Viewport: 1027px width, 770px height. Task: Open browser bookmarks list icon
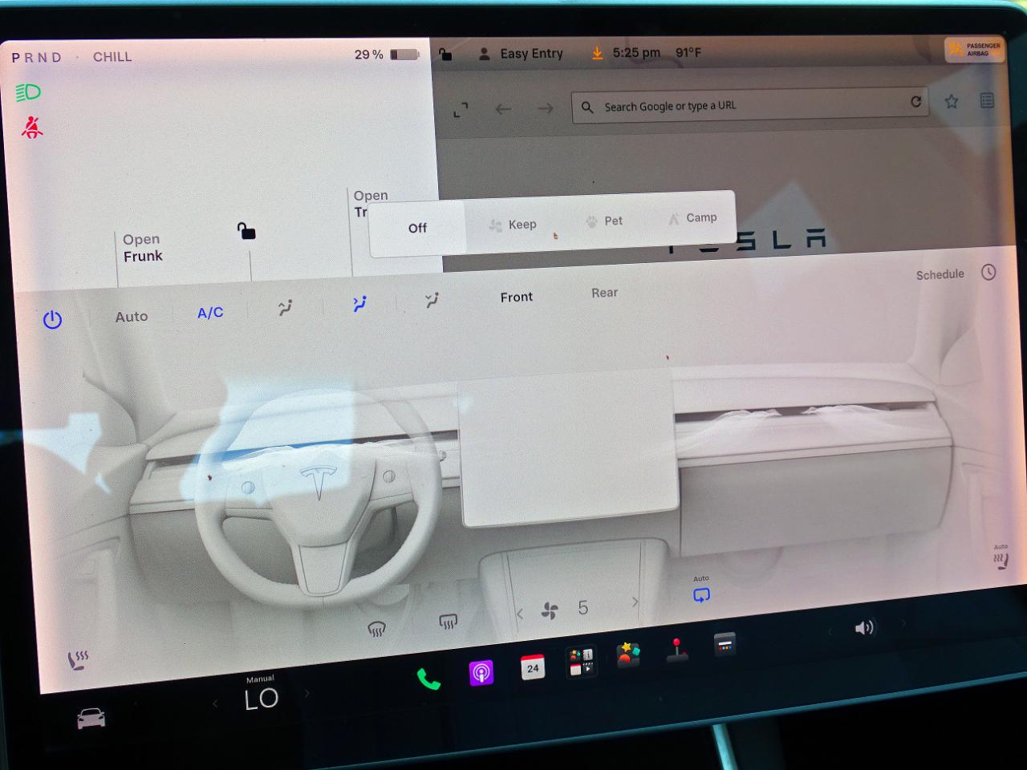(987, 100)
